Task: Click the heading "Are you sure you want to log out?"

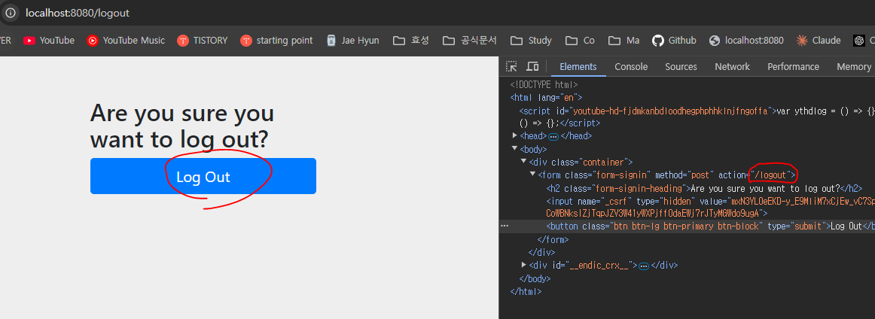Action: point(182,126)
